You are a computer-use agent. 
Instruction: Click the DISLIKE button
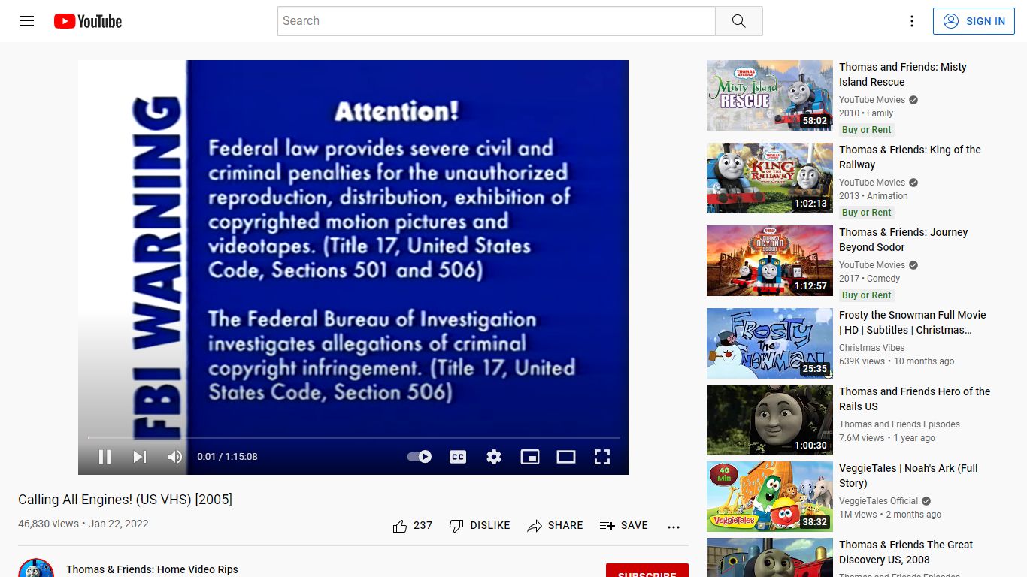(479, 526)
